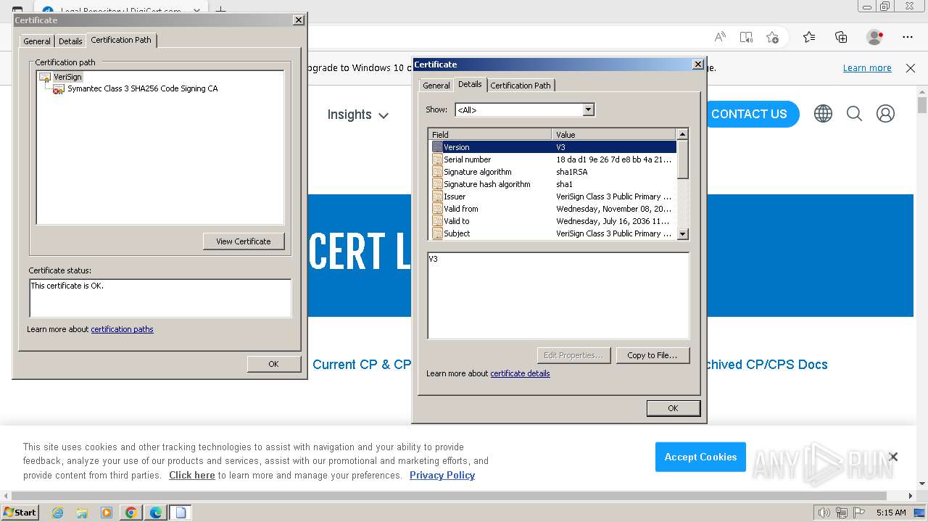The width and height of the screenshot is (928, 522).
Task: Click the Value column header
Action: tap(614, 135)
